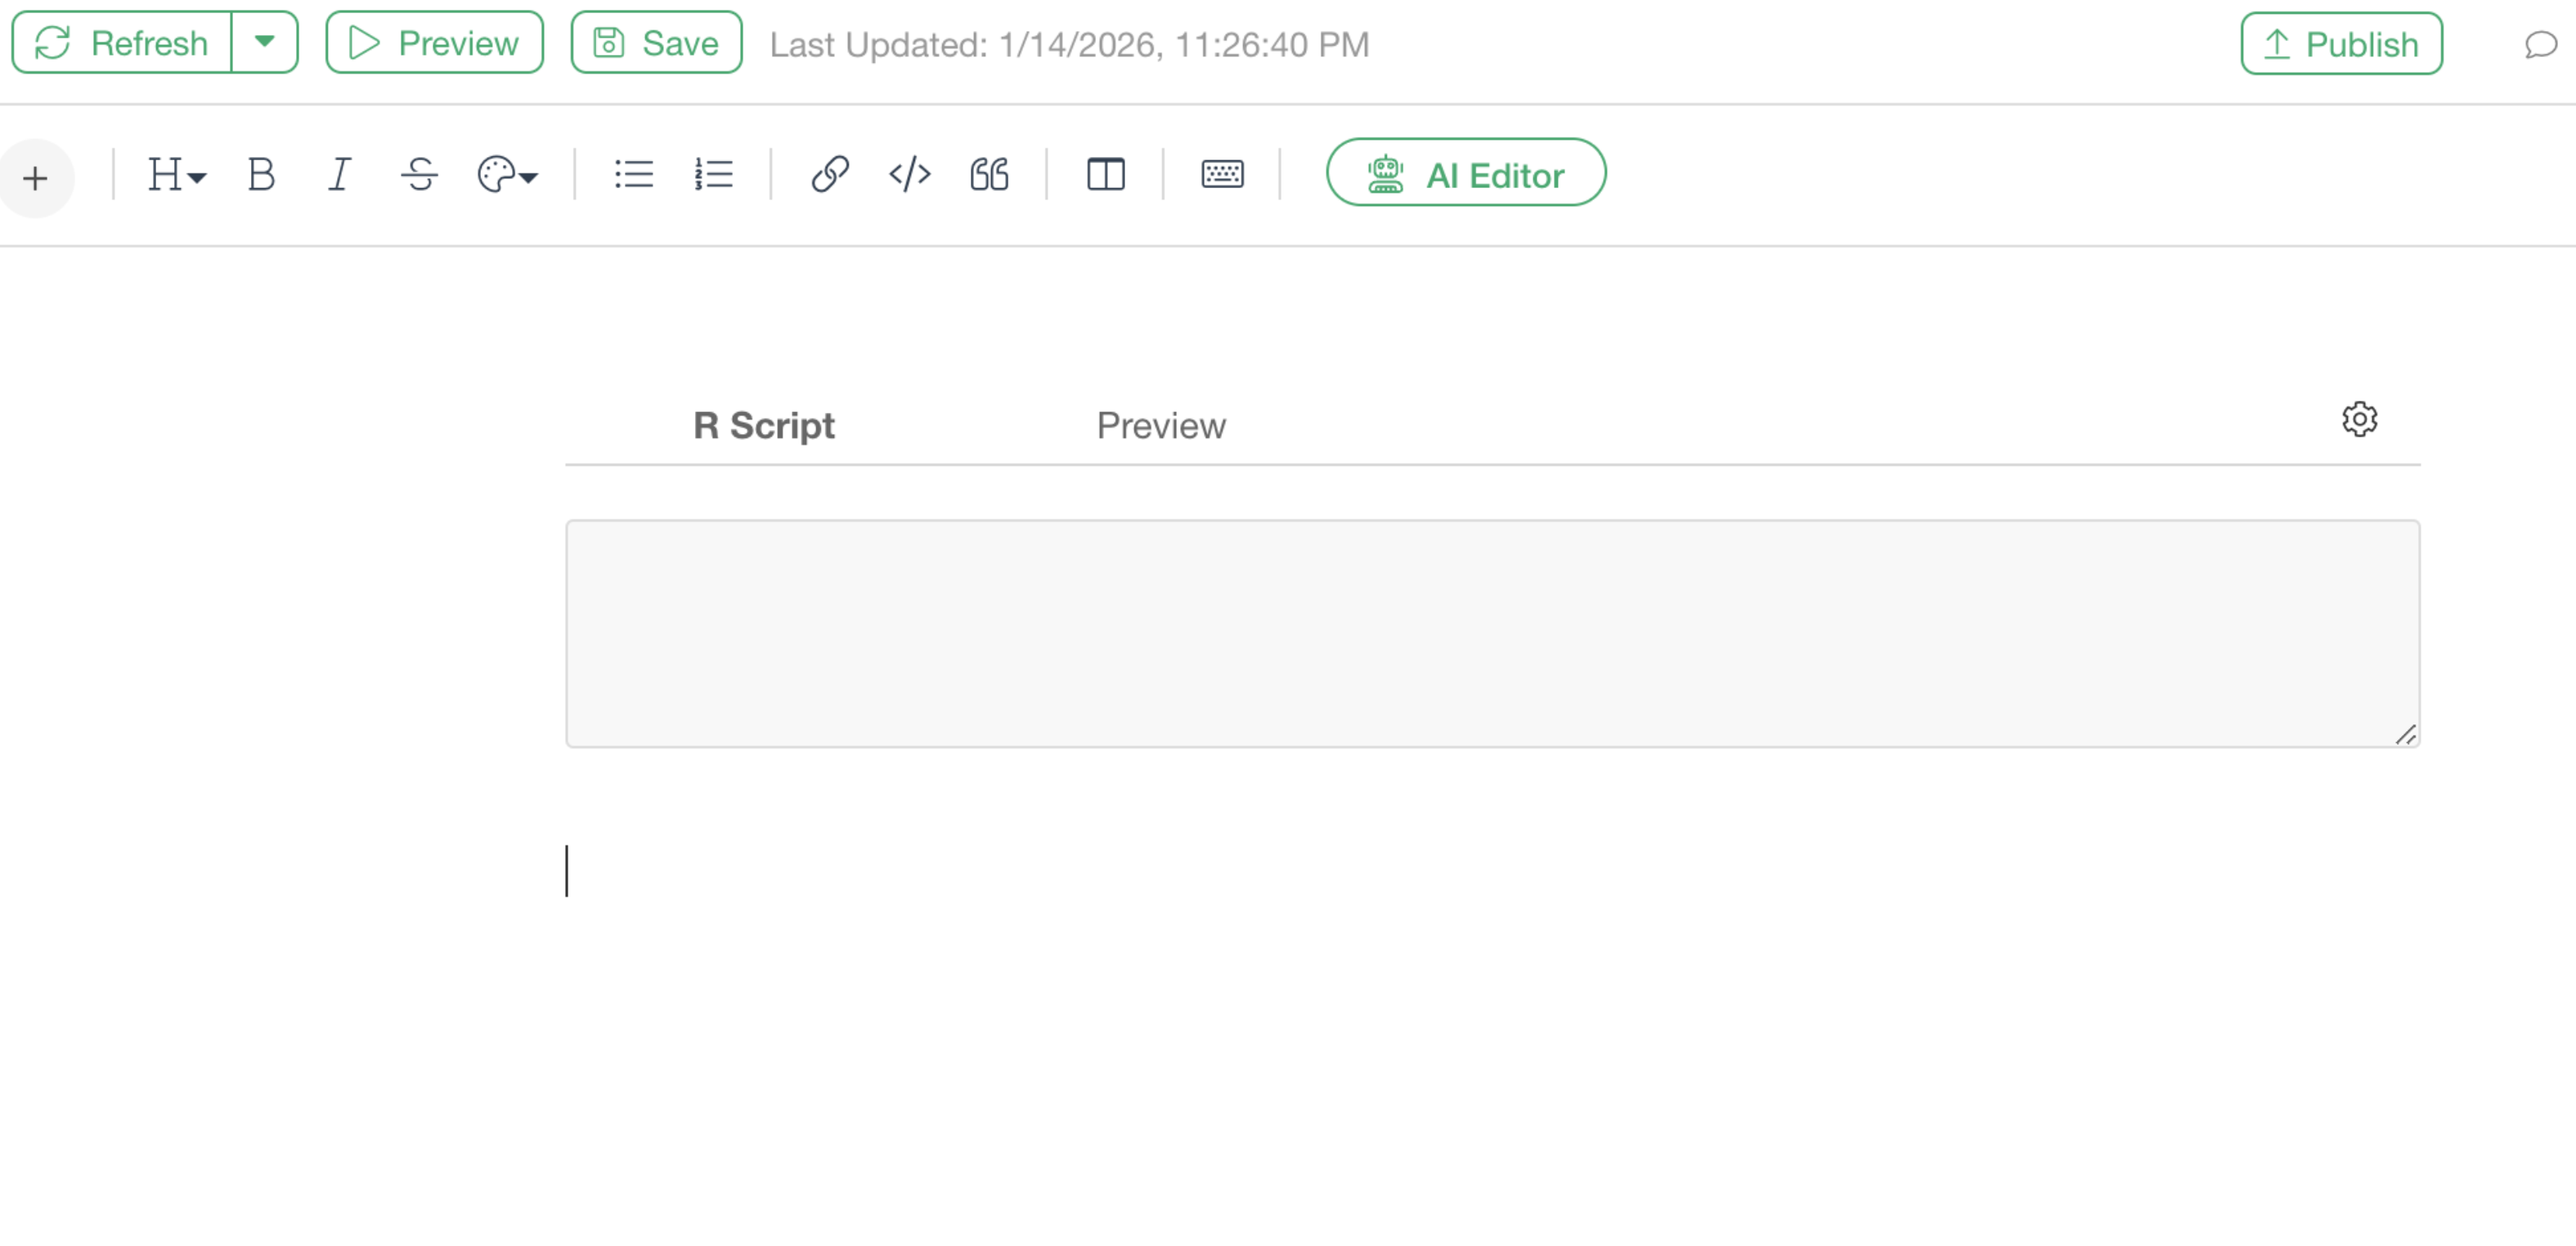Screen dimensions: 2576x1246
Task: Expand the Refresh options arrow
Action: pyautogui.click(x=264, y=42)
